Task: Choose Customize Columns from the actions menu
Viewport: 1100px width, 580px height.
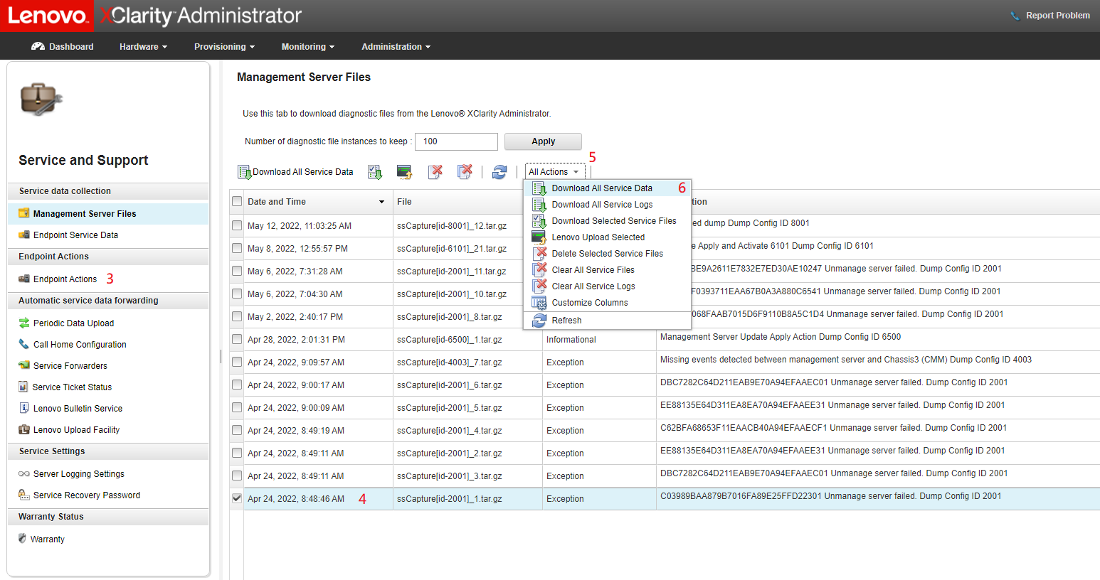Action: (591, 302)
